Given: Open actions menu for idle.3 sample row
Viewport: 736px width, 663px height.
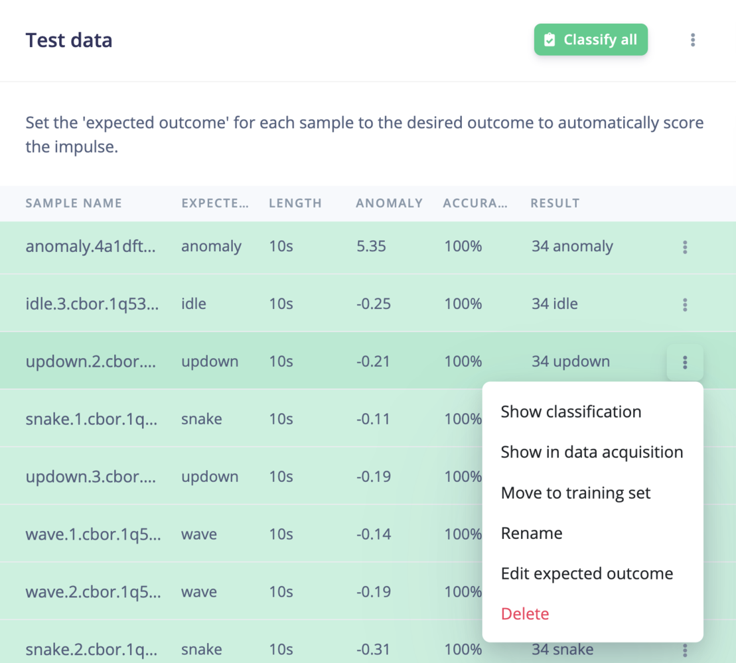Looking at the screenshot, I should [x=684, y=305].
